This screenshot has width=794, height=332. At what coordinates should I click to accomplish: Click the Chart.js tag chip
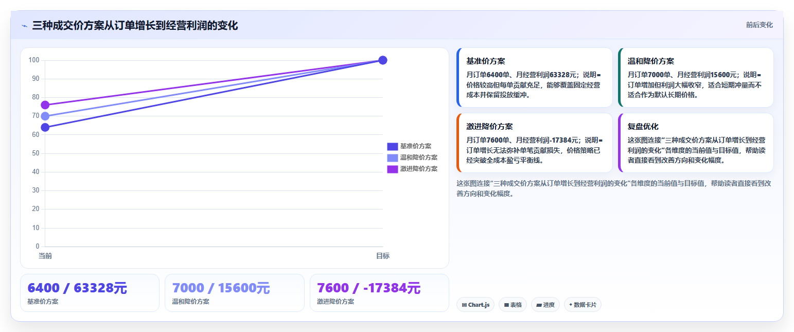click(475, 305)
